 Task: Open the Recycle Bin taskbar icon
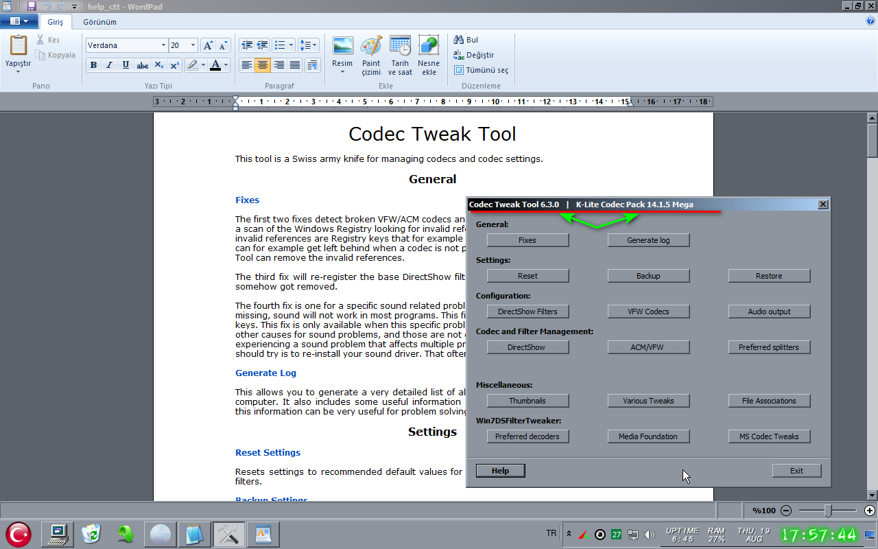91,534
